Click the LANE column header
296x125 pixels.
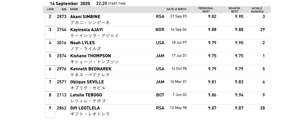(50, 9)
